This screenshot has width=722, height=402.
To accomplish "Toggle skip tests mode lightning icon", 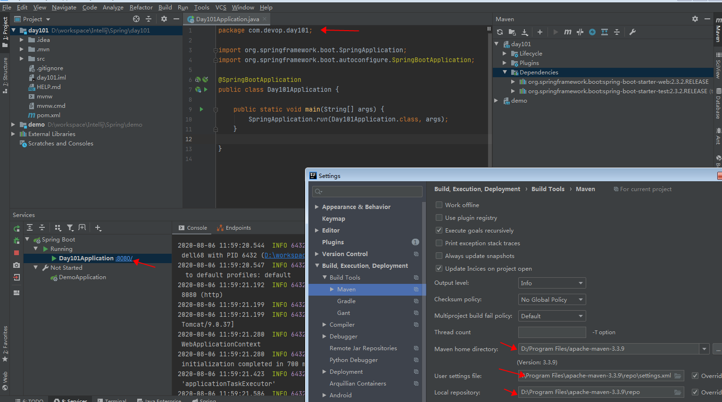I will pos(592,32).
